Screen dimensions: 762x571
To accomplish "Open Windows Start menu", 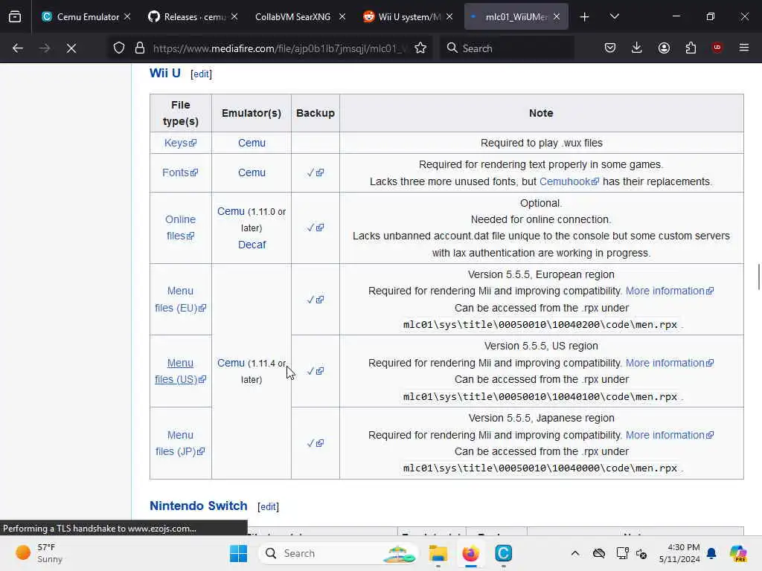I will click(x=238, y=553).
